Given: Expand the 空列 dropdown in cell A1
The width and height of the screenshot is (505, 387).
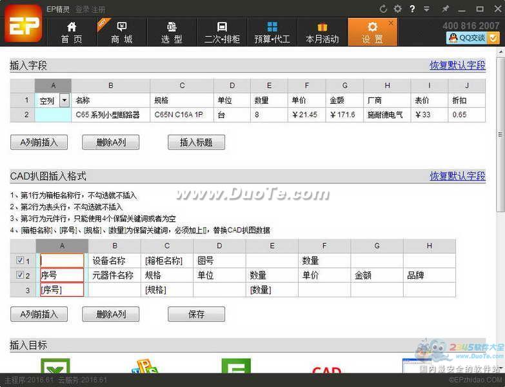Looking at the screenshot, I should click(x=64, y=101).
